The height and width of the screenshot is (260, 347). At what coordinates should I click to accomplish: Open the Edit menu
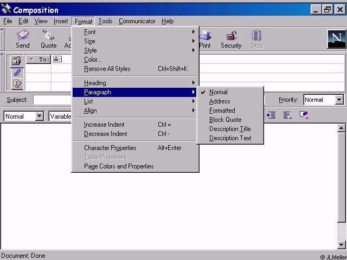23,21
